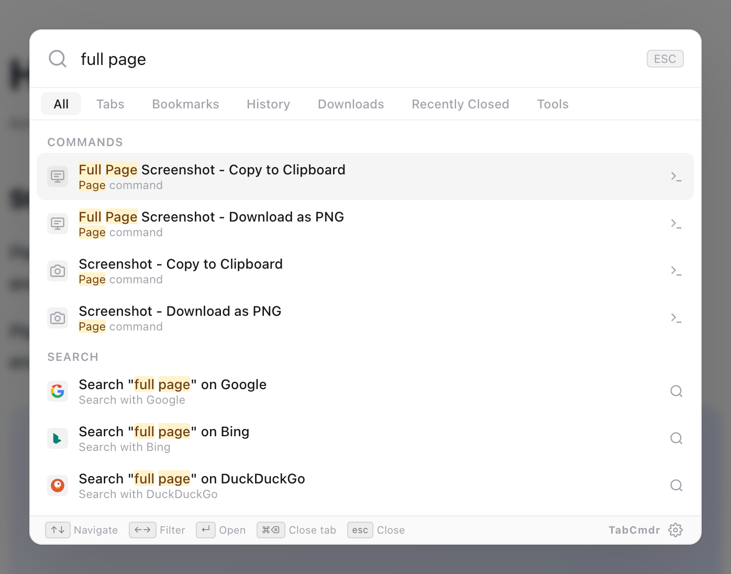The width and height of the screenshot is (731, 574).
Task: Click the camera icon for Screenshot Copy to Clipboard
Action: pyautogui.click(x=58, y=271)
